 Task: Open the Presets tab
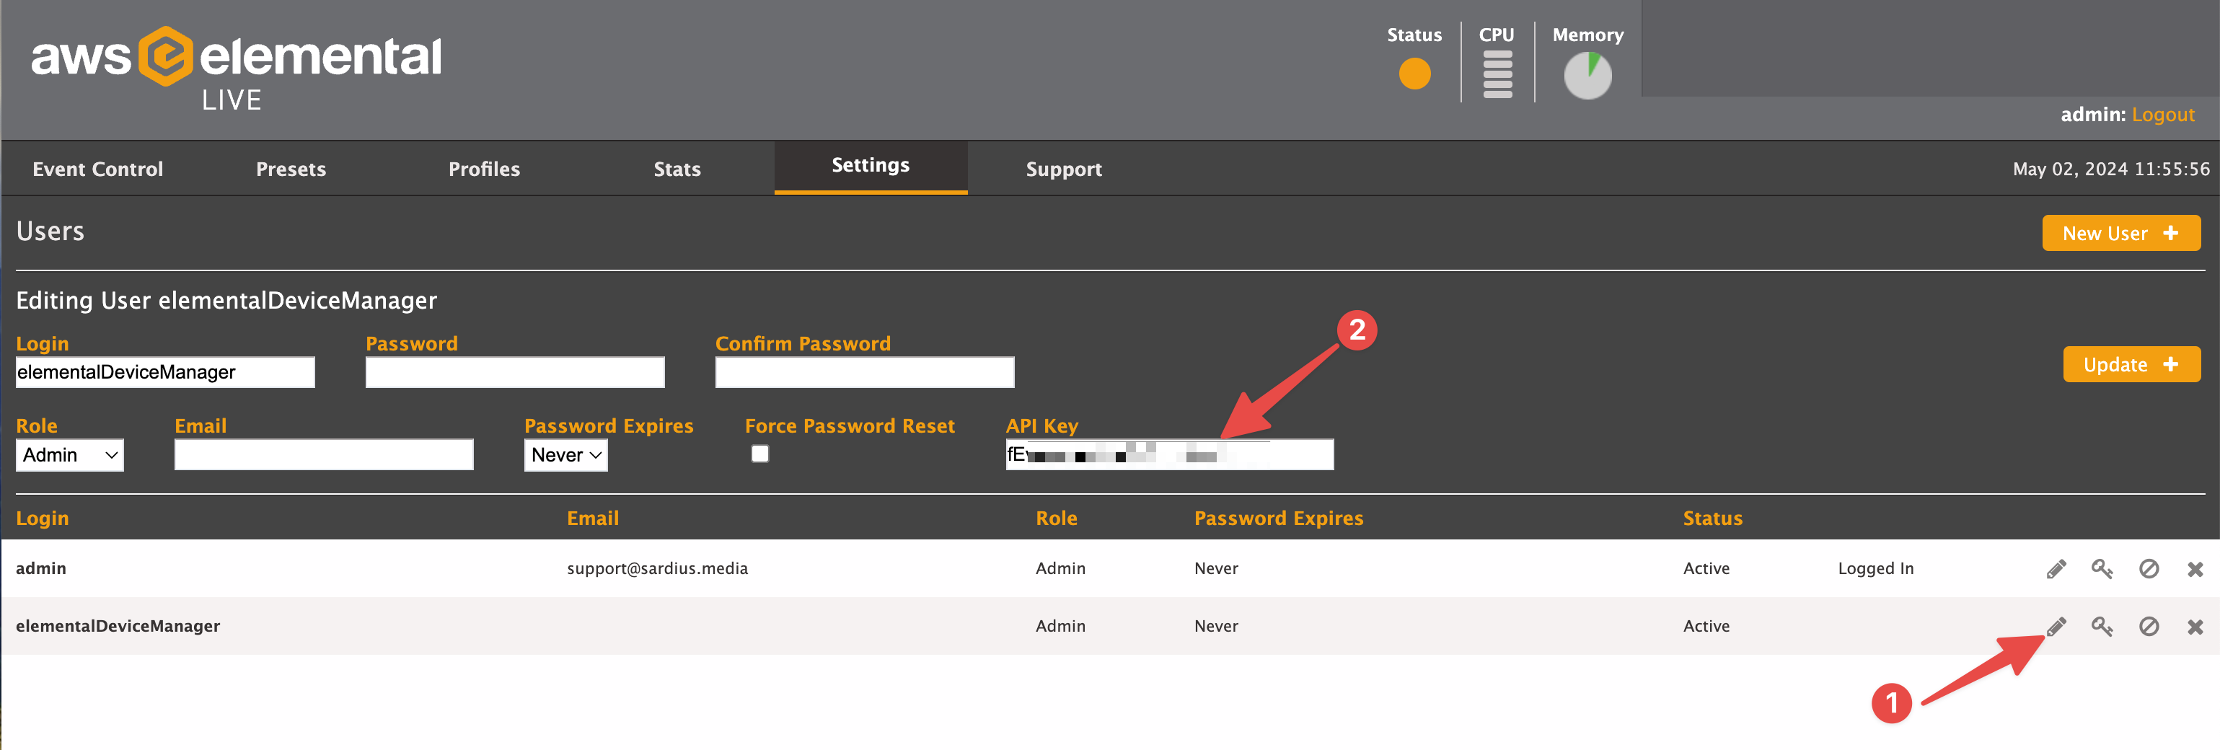(291, 169)
